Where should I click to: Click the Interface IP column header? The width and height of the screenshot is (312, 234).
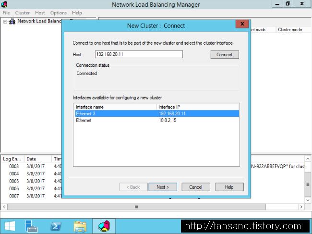click(x=198, y=107)
